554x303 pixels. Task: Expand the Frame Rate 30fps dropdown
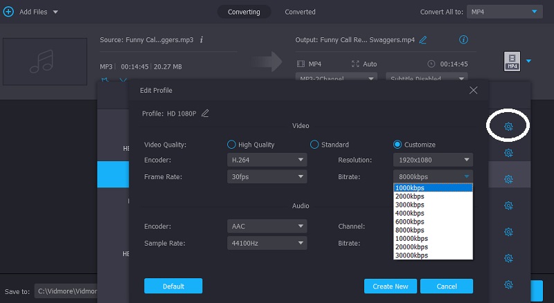click(267, 176)
